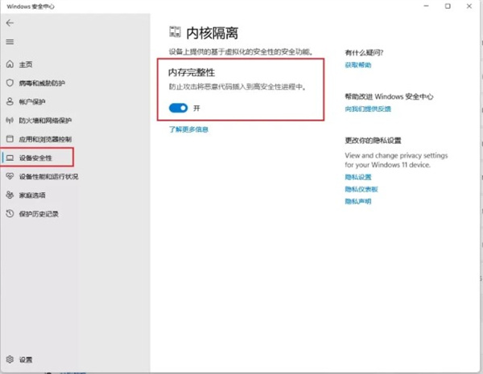Click the 防止攻击将恶意代码插入到高安全性进程中 description
The width and height of the screenshot is (483, 374).
point(237,87)
